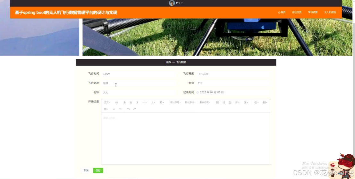
Task: Open 学习资源 in the navigation bar
Action: tap(313, 12)
